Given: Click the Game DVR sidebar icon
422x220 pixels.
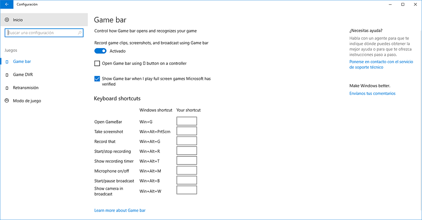Looking at the screenshot, I should click(x=7, y=75).
